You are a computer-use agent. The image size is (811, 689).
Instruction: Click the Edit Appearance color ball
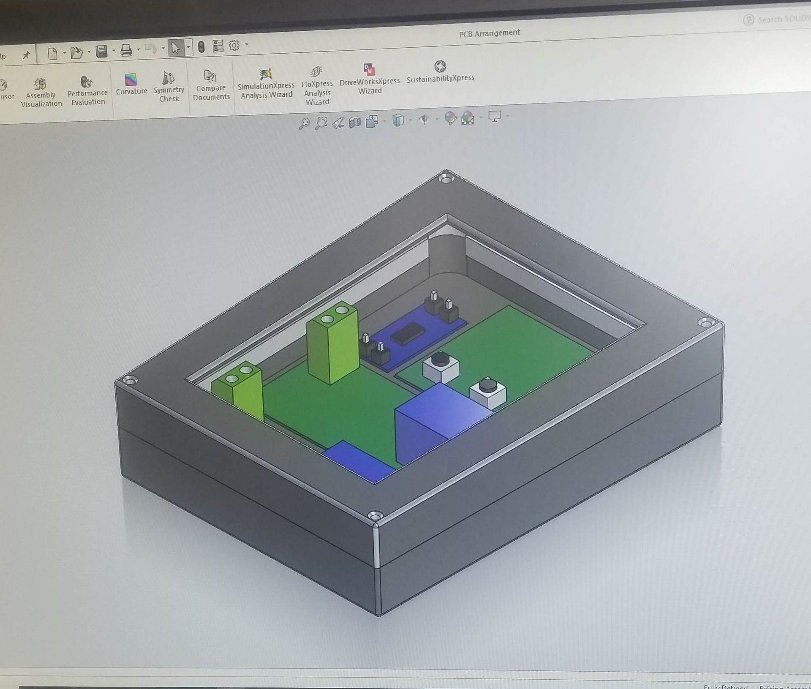[450, 118]
